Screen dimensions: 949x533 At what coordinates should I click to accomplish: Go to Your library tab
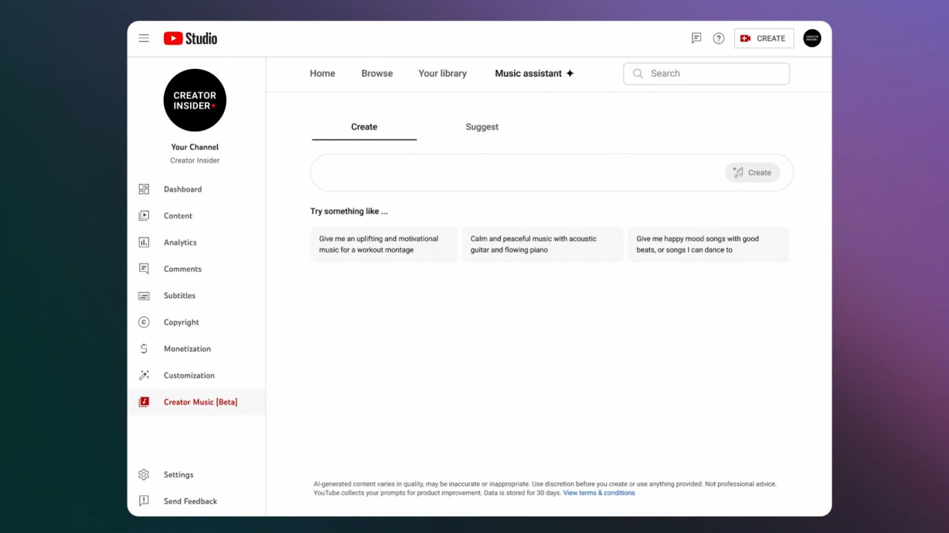click(442, 73)
